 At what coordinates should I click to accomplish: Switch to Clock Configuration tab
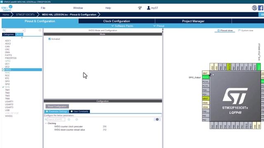point(116,21)
